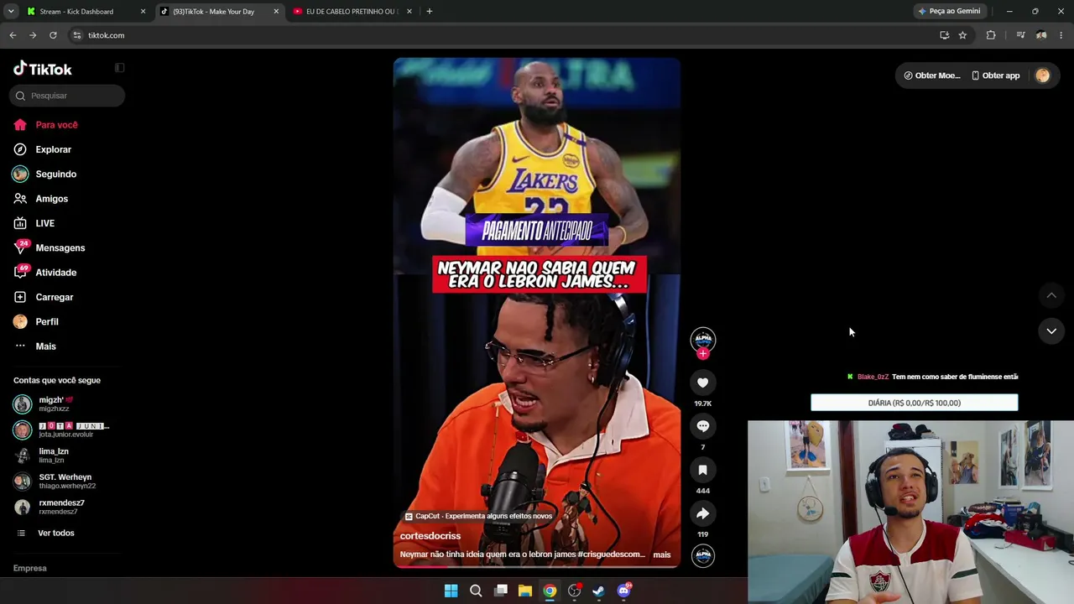Click the Carregar upload icon
The image size is (1074, 604).
coord(20,297)
